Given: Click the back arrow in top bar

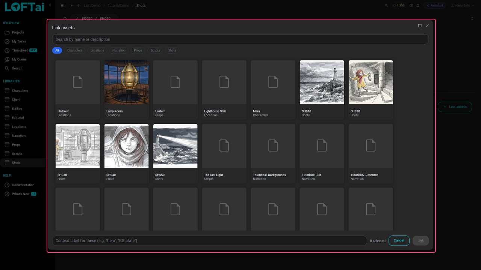Looking at the screenshot, I should coord(72,6).
